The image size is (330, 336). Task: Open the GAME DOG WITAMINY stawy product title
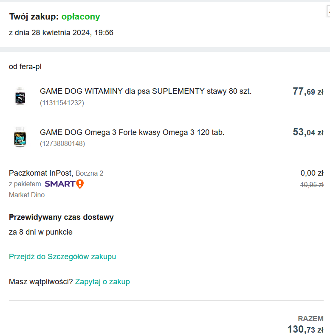coord(146,91)
